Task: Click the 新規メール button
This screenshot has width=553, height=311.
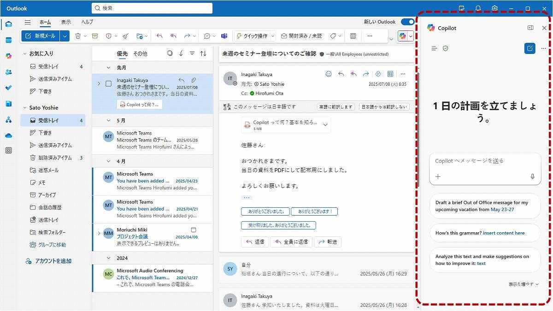Action: (x=41, y=36)
